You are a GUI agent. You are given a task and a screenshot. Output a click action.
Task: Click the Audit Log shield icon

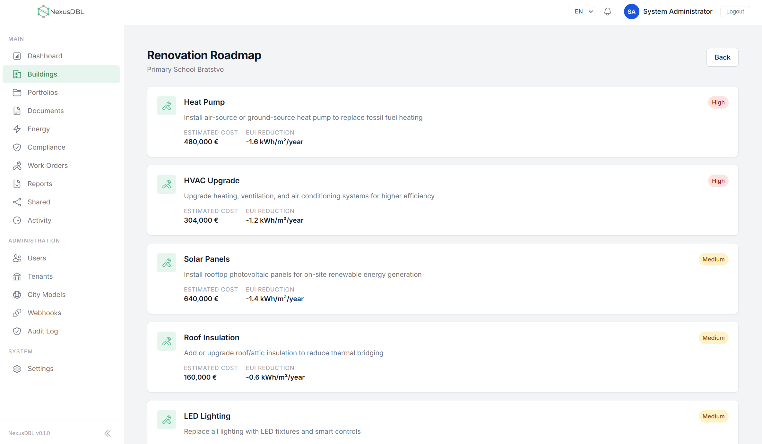click(x=17, y=331)
